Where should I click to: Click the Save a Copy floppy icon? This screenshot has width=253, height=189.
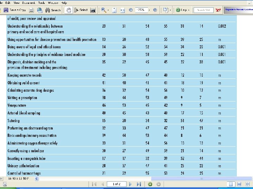pyautogui.click(x=6, y=10)
